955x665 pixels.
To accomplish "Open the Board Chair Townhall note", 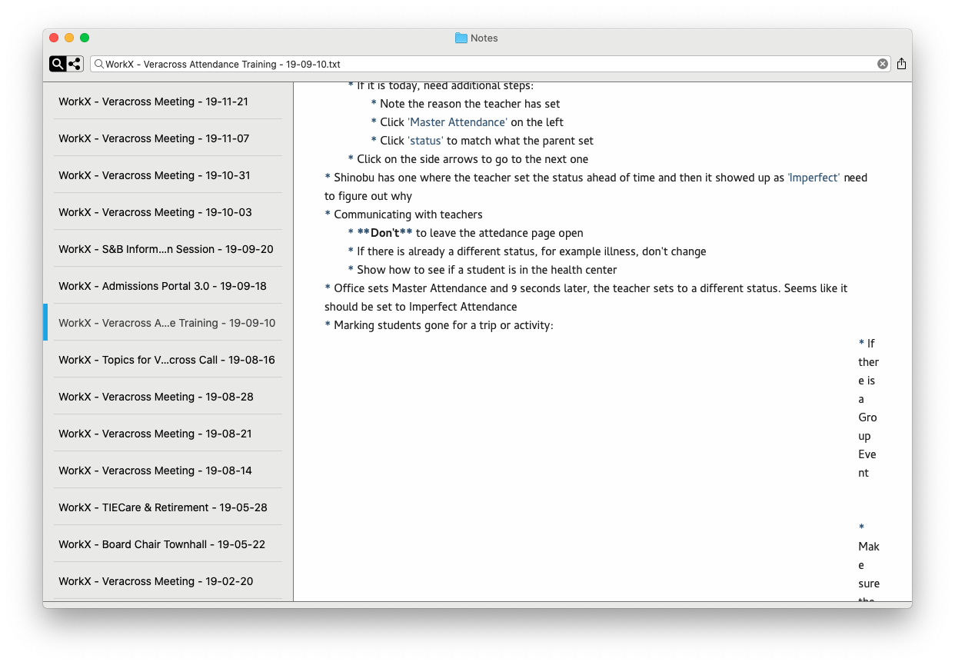I will tap(161, 544).
